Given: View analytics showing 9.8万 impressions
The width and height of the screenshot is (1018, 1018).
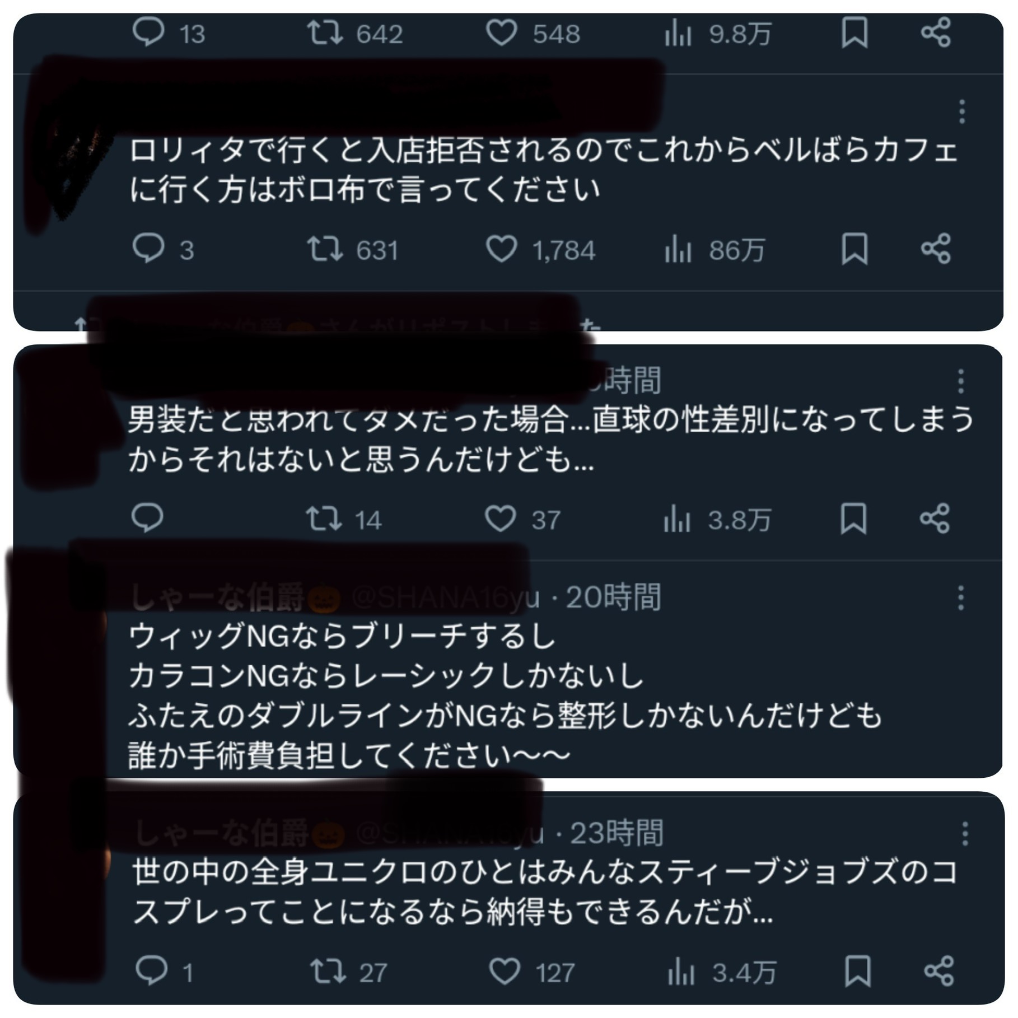Looking at the screenshot, I should pos(717,34).
